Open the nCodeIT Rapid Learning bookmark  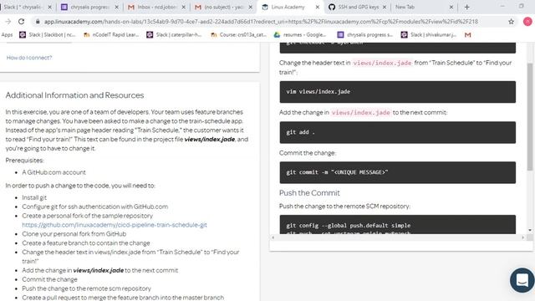pos(111,34)
